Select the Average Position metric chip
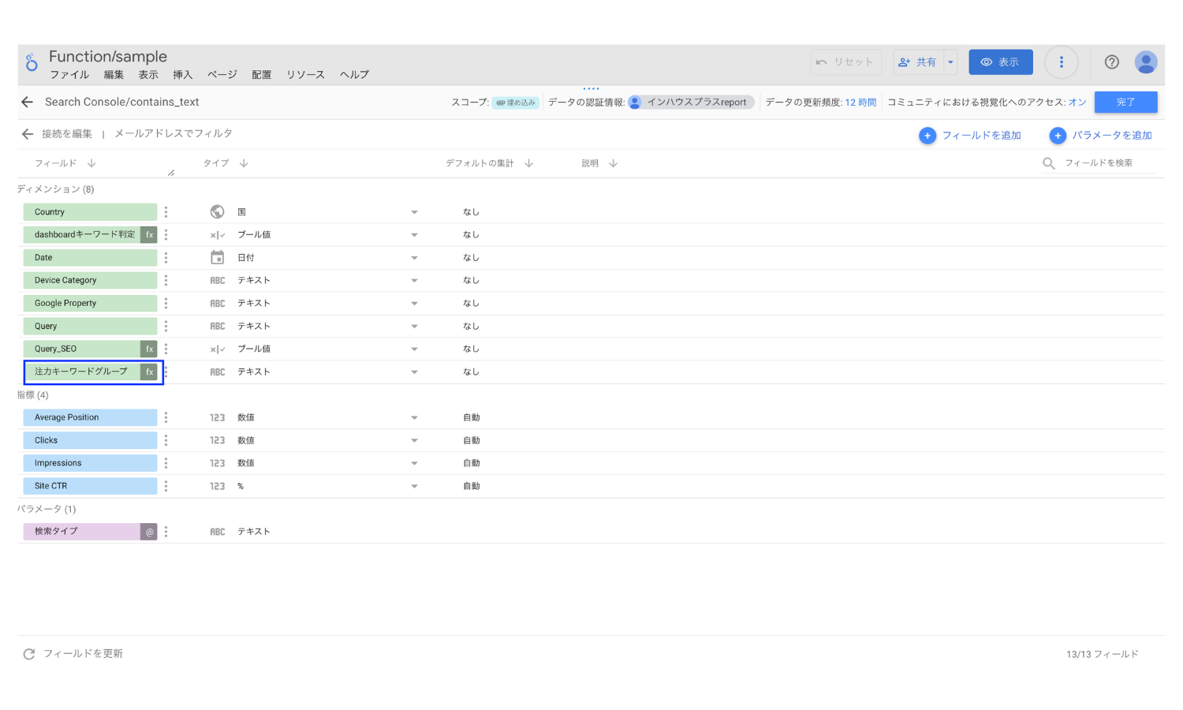The height and width of the screenshot is (710, 1183). [90, 417]
